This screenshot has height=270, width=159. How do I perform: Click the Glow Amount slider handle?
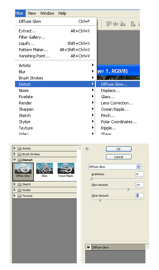(x=128, y=189)
